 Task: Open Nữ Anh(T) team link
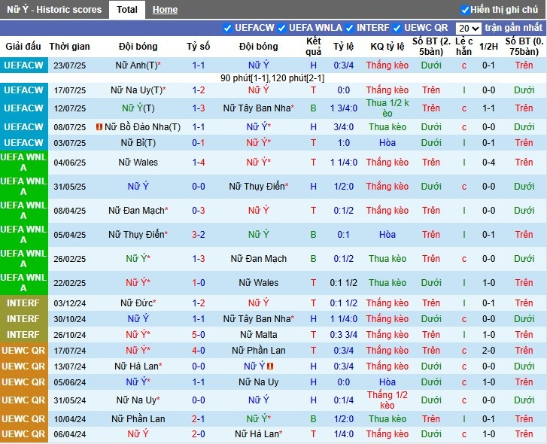point(136,65)
